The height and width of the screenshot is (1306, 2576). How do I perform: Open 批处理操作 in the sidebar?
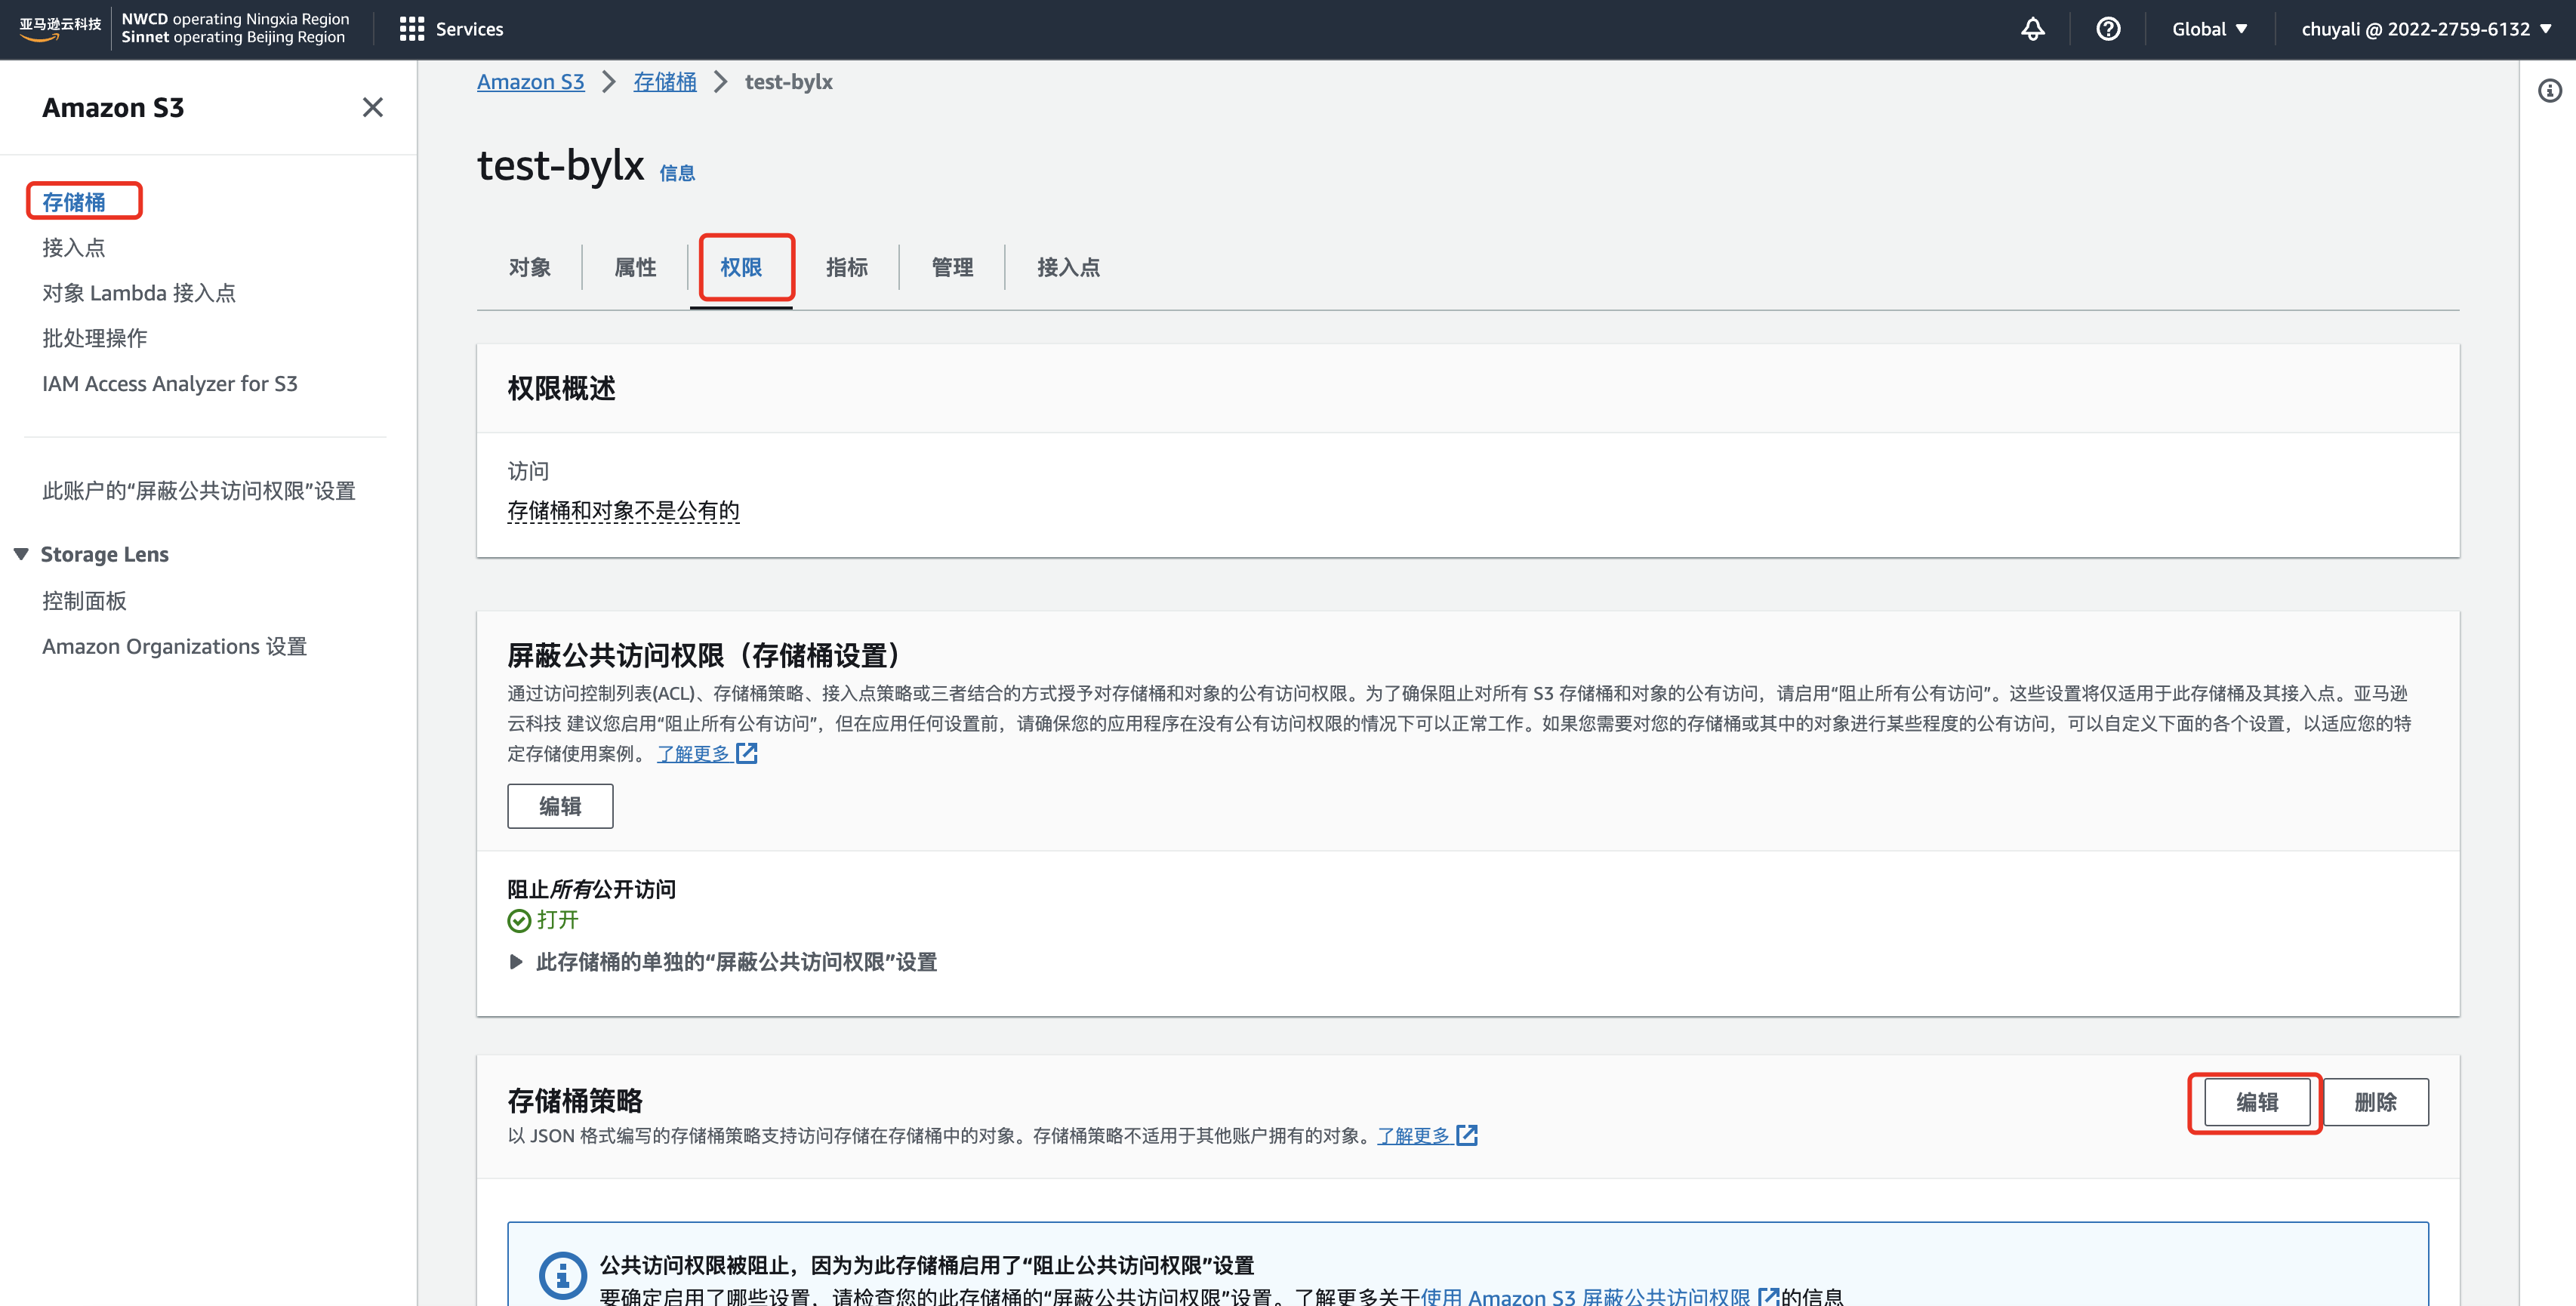coord(95,338)
